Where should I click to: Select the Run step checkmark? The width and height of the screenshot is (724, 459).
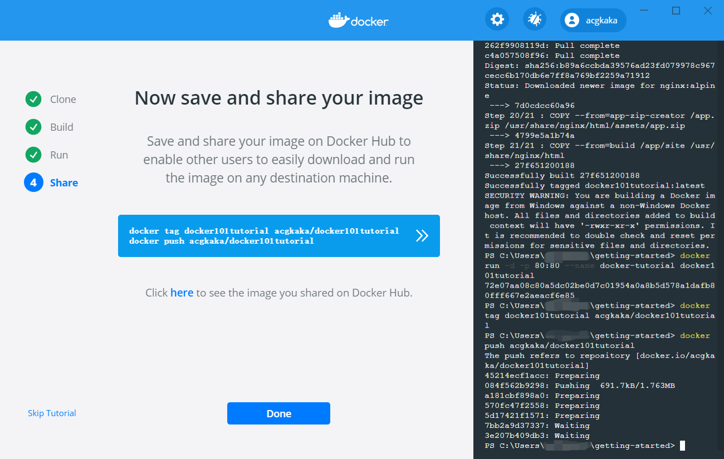coord(33,155)
